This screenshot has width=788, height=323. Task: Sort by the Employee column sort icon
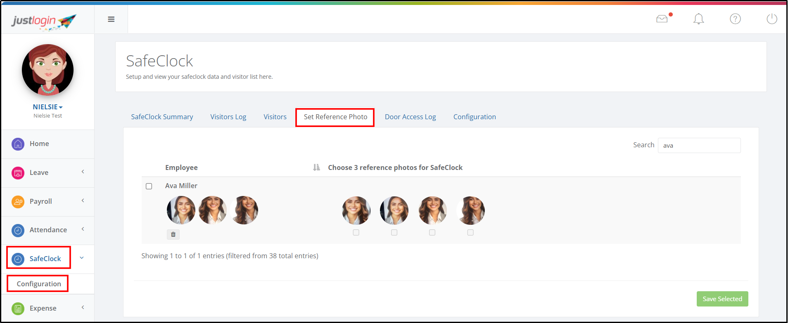pos(316,167)
